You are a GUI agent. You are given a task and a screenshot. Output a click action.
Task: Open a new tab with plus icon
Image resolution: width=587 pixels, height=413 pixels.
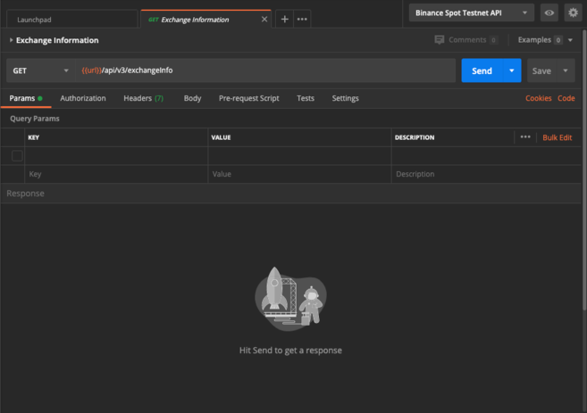(x=284, y=19)
